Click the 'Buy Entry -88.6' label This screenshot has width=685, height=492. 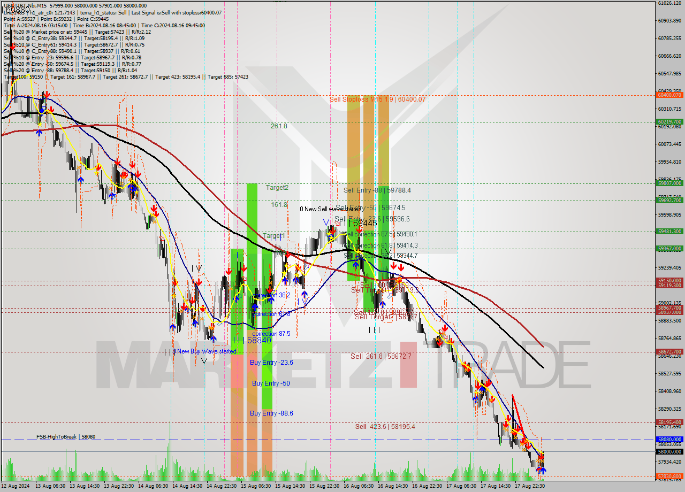271,413
